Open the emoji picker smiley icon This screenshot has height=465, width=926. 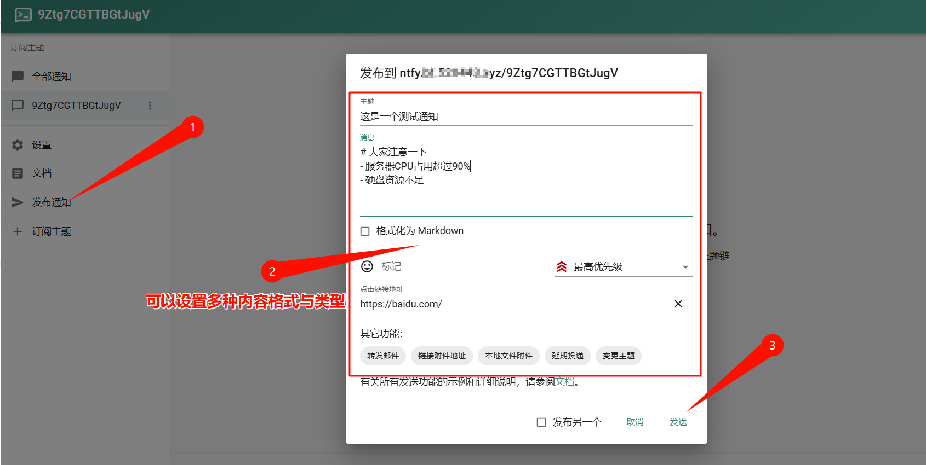[367, 266]
